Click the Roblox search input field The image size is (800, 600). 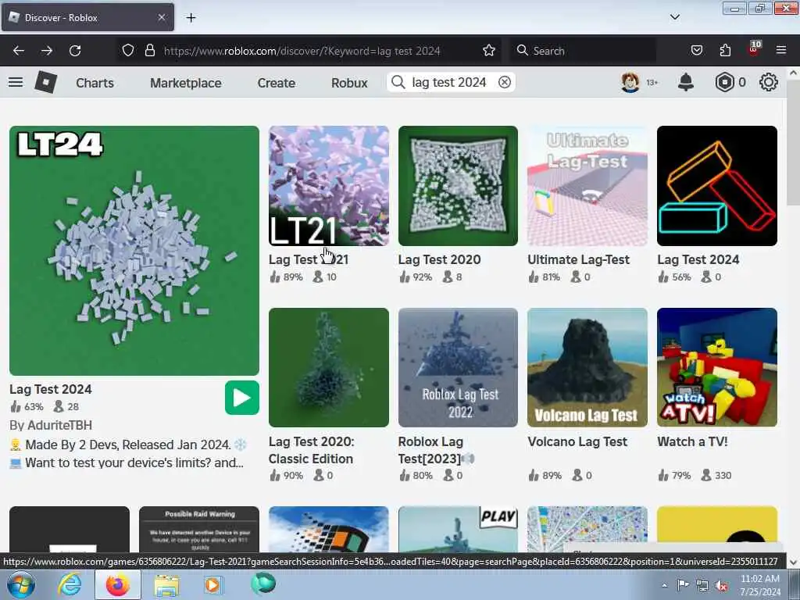(x=452, y=82)
